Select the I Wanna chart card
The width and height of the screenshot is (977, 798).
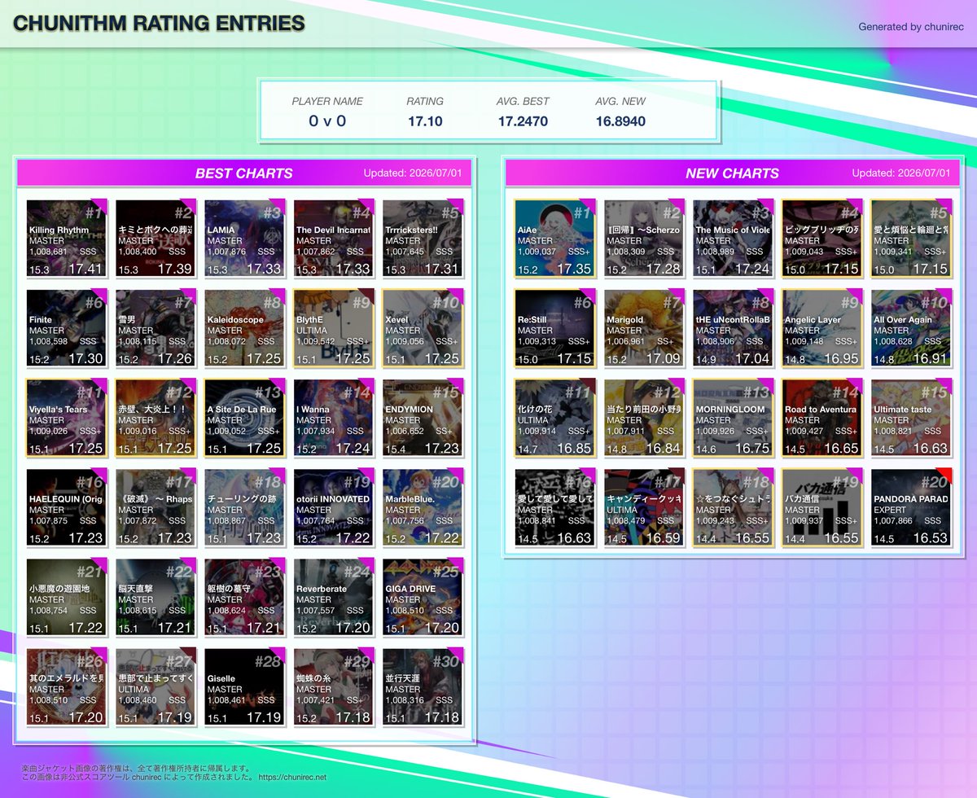(334, 417)
